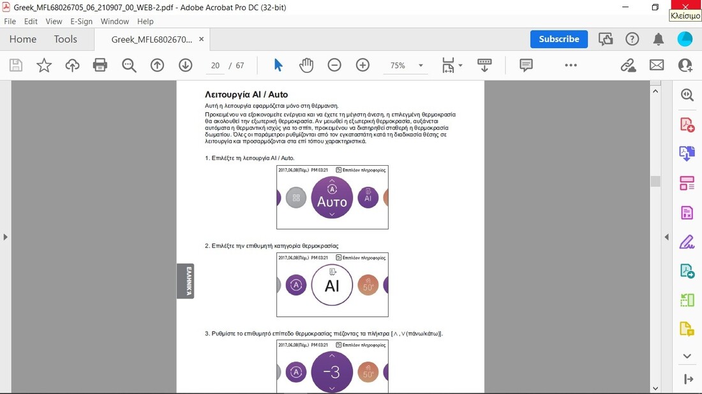The height and width of the screenshot is (394, 702).
Task: Click the Subscribe button
Action: click(558, 39)
